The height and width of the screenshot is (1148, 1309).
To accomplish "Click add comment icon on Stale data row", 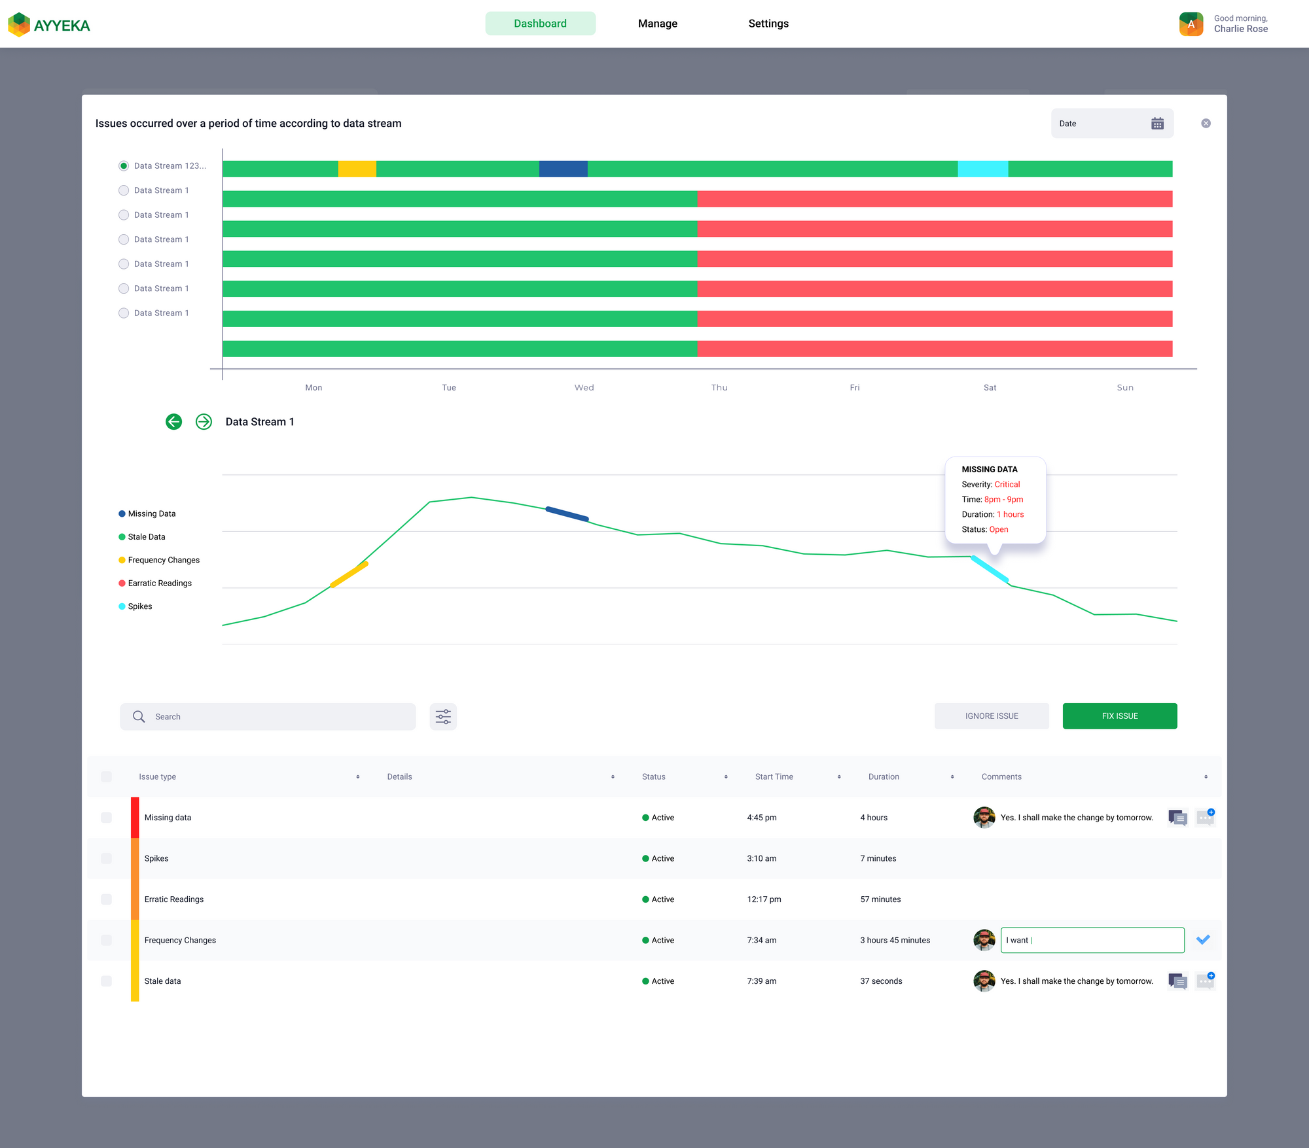I will [x=1205, y=981].
